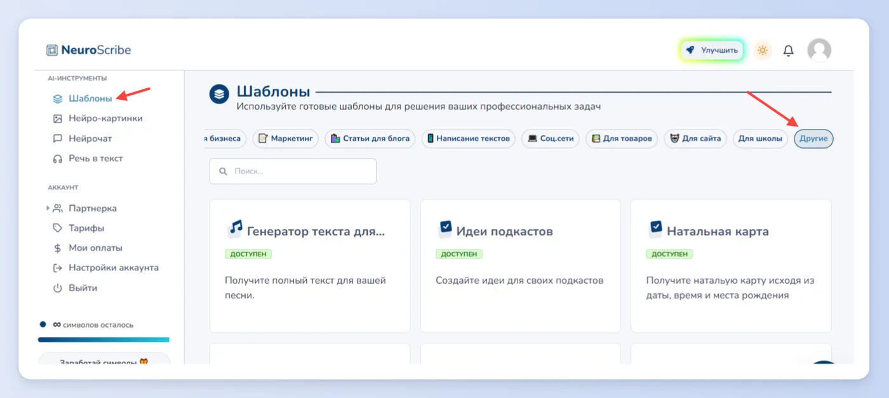Click the remaining symbols progress bar
The image size is (889, 398).
click(104, 340)
